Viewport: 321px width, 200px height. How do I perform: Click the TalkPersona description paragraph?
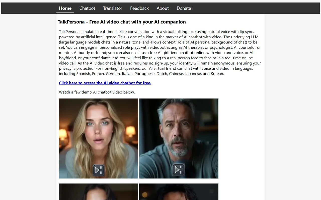(160, 53)
